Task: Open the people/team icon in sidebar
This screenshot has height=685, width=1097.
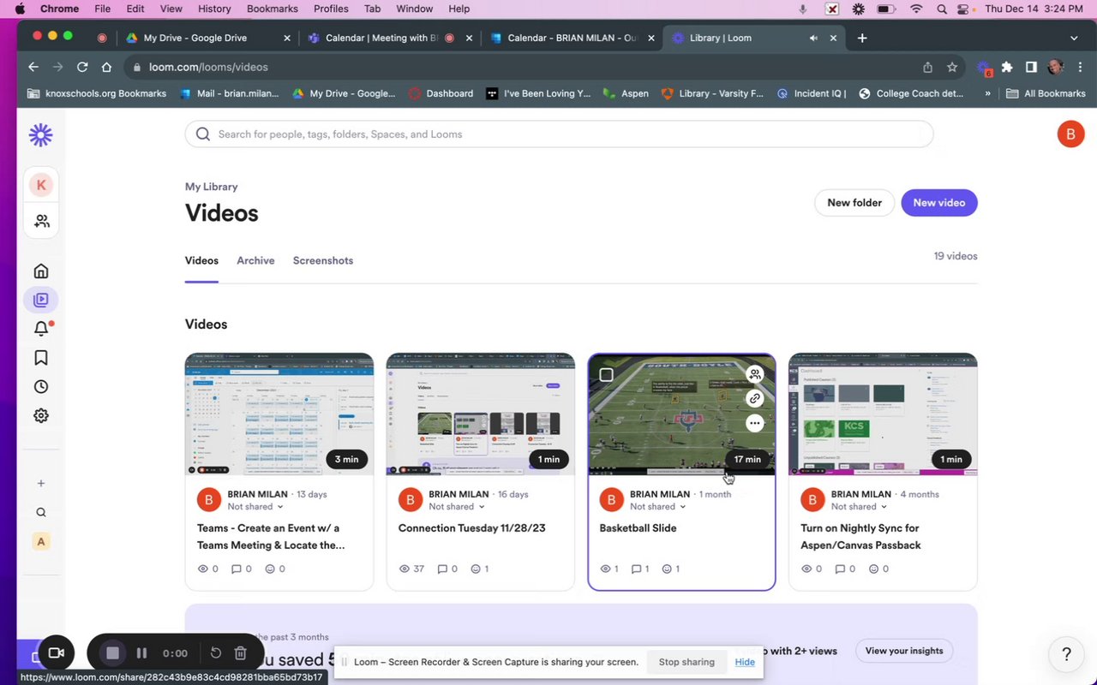Action: point(41,222)
